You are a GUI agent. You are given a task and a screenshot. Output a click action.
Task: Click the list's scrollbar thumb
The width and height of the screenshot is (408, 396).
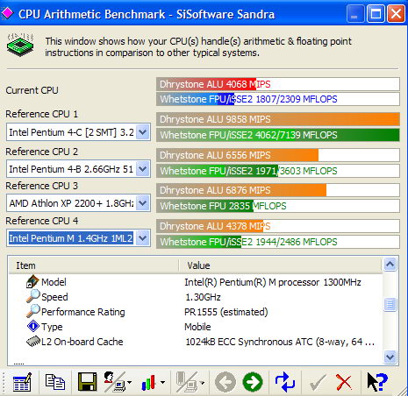(390, 304)
